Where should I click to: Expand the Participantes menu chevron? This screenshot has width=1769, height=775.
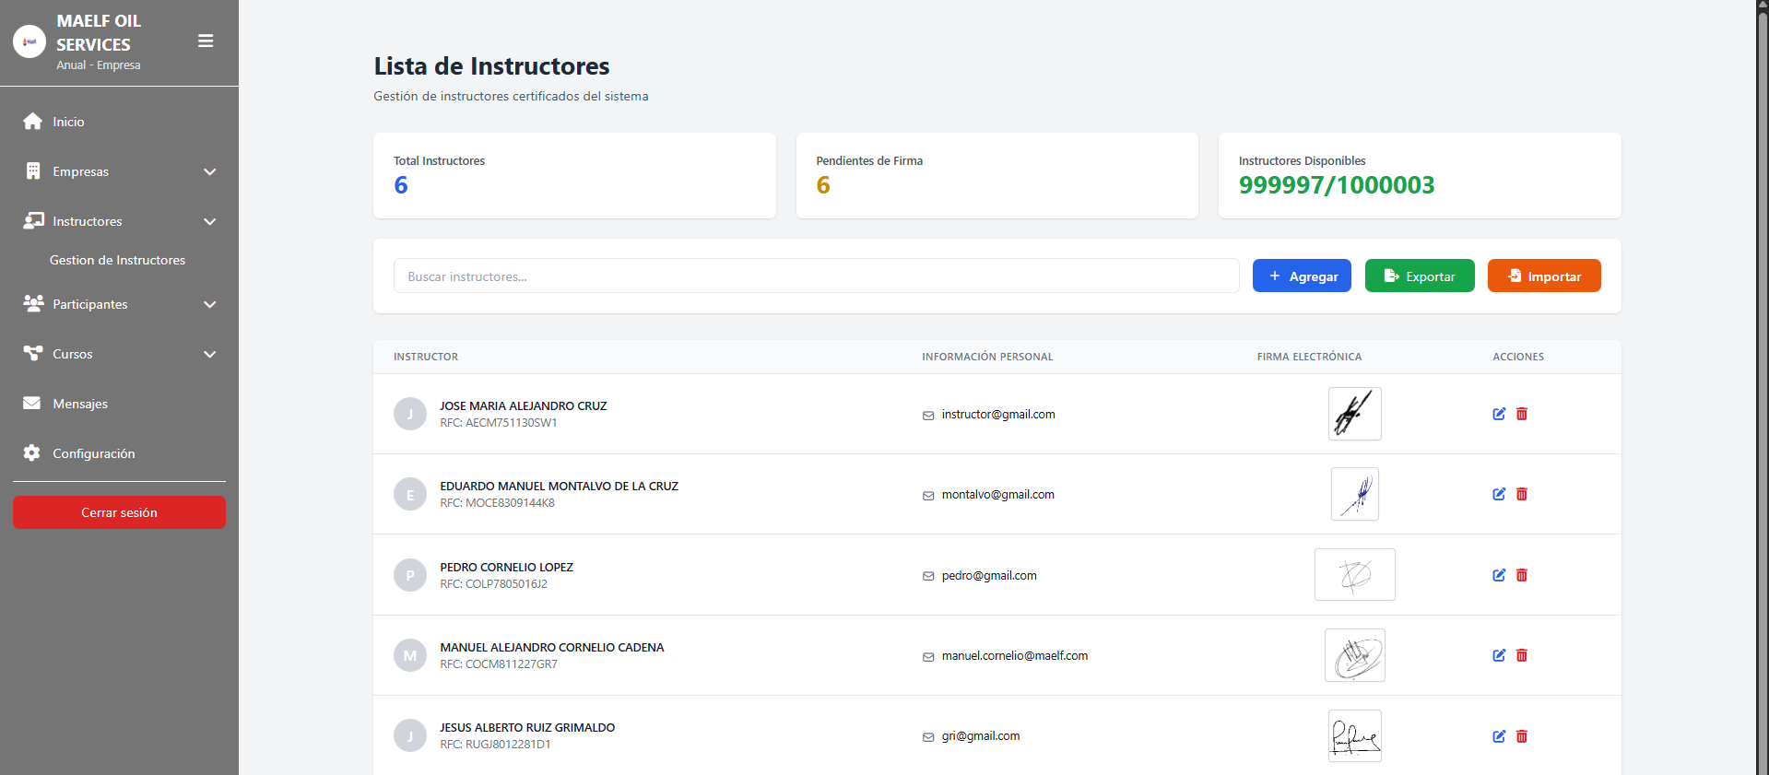[x=209, y=304]
